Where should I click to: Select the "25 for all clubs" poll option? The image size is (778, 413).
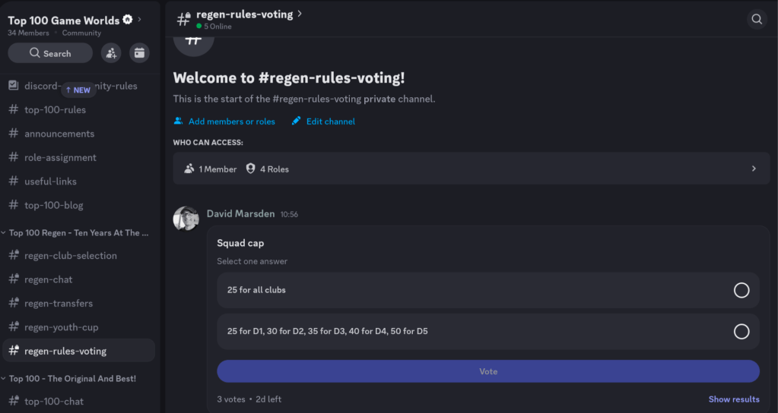pyautogui.click(x=741, y=290)
